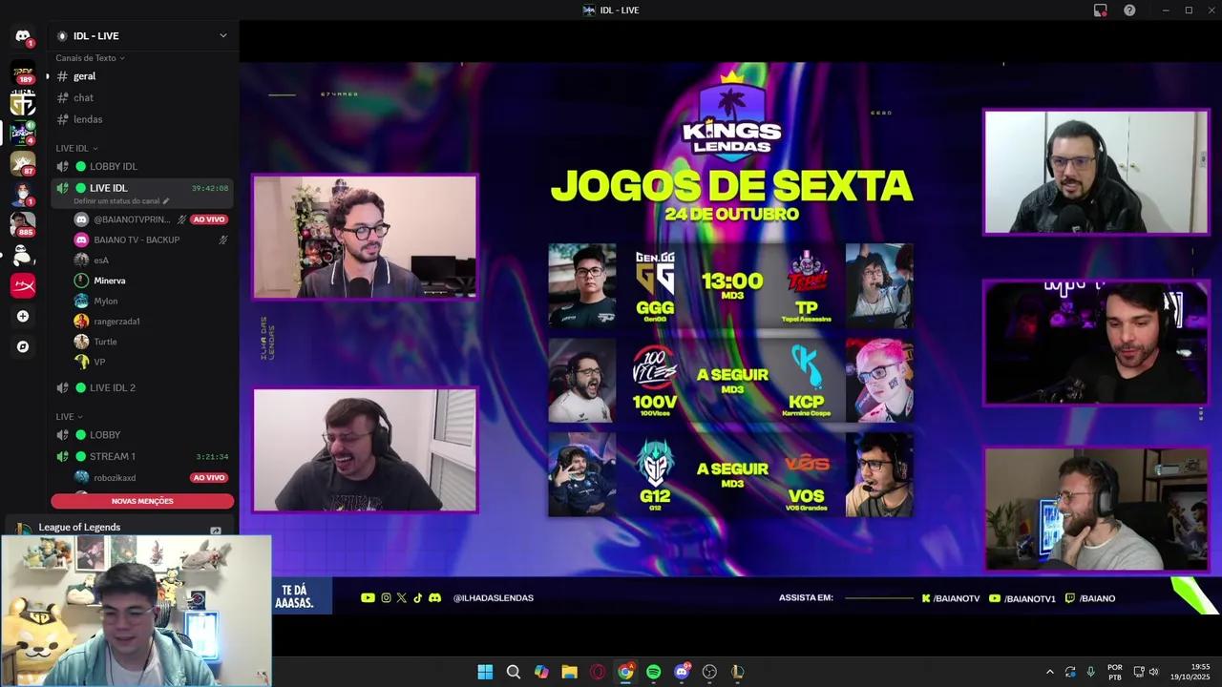
Task: Open League of Legends taskbar icon
Action: click(x=737, y=672)
